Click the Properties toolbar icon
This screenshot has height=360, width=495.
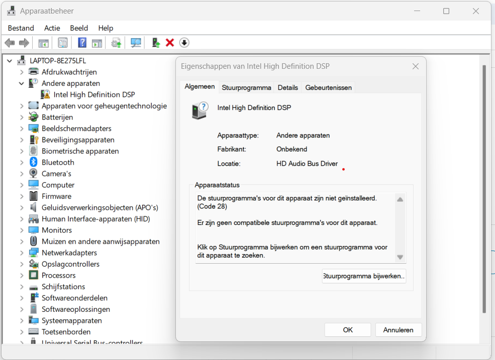tap(63, 43)
